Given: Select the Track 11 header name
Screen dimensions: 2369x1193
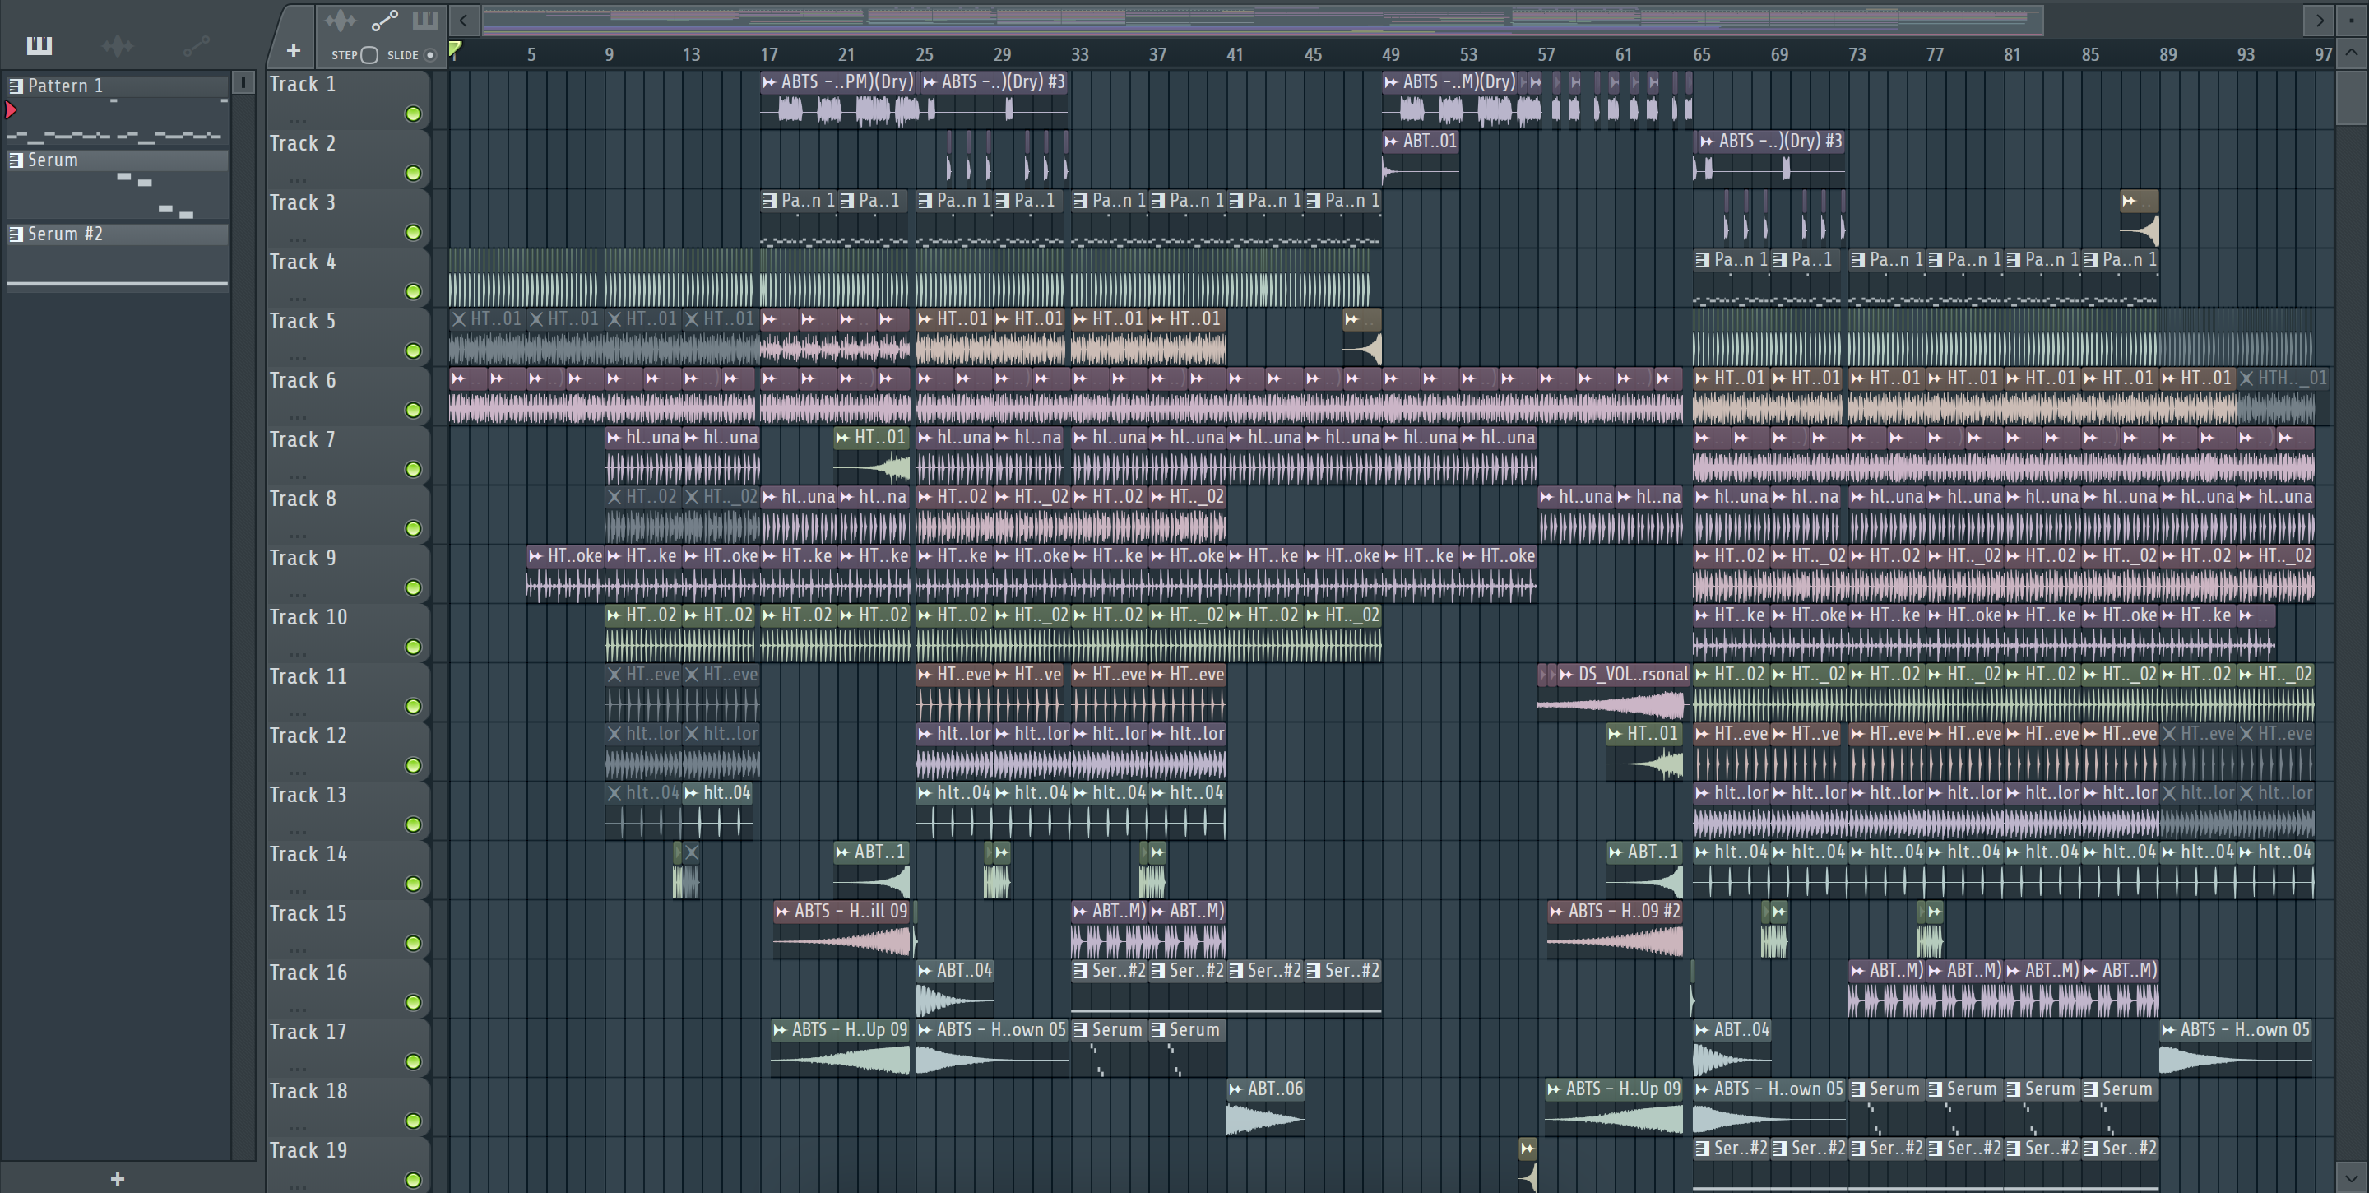Looking at the screenshot, I should [x=308, y=677].
